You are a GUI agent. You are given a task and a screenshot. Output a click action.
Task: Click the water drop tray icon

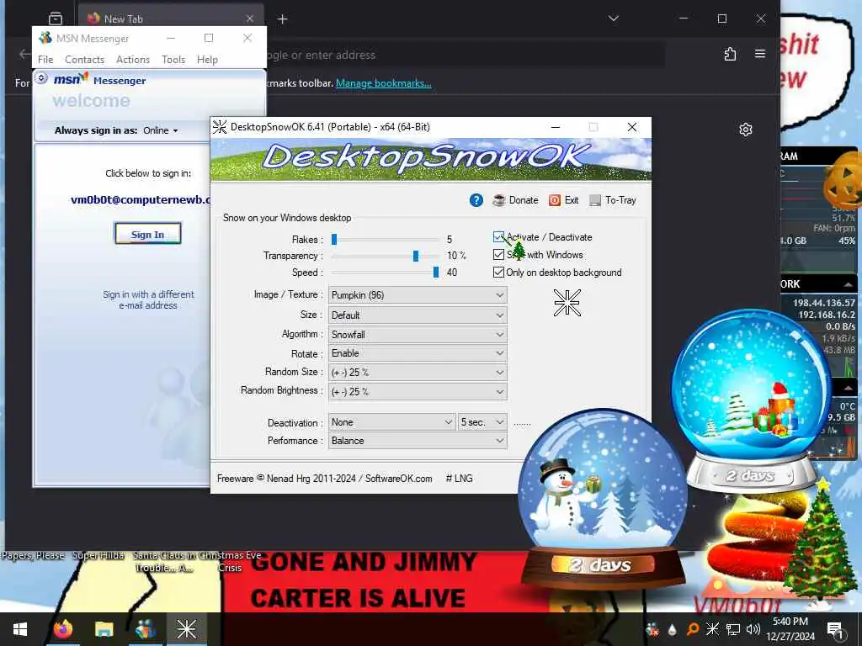(x=672, y=629)
